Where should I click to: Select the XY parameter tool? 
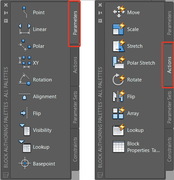pos(25,62)
